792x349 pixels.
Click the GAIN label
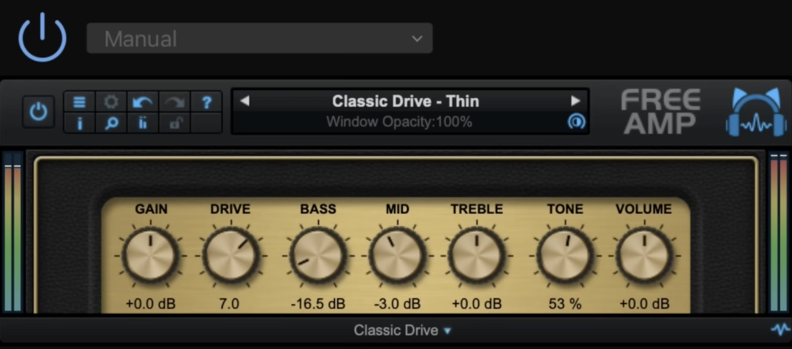tap(151, 209)
